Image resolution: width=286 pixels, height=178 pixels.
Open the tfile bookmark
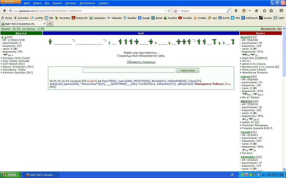[49, 18]
